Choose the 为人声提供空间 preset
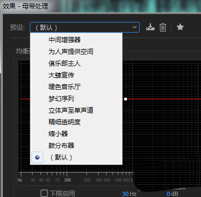This screenshot has width=201, height=197. tap(76, 52)
